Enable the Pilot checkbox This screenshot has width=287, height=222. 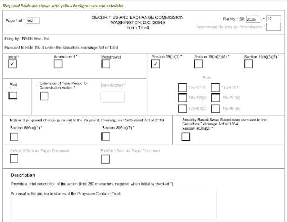[13, 96]
